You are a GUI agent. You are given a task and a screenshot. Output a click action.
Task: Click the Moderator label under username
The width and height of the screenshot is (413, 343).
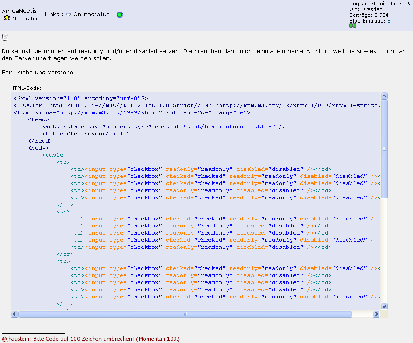[x=25, y=19]
